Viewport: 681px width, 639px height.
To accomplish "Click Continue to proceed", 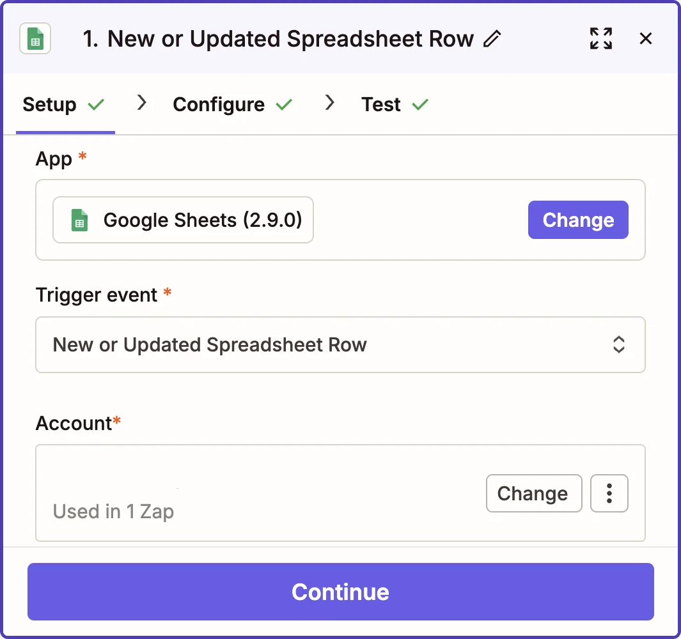I will pos(340,592).
